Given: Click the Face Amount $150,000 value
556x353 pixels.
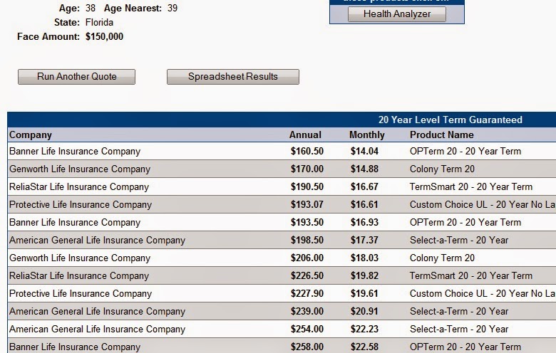Looking at the screenshot, I should 104,36.
